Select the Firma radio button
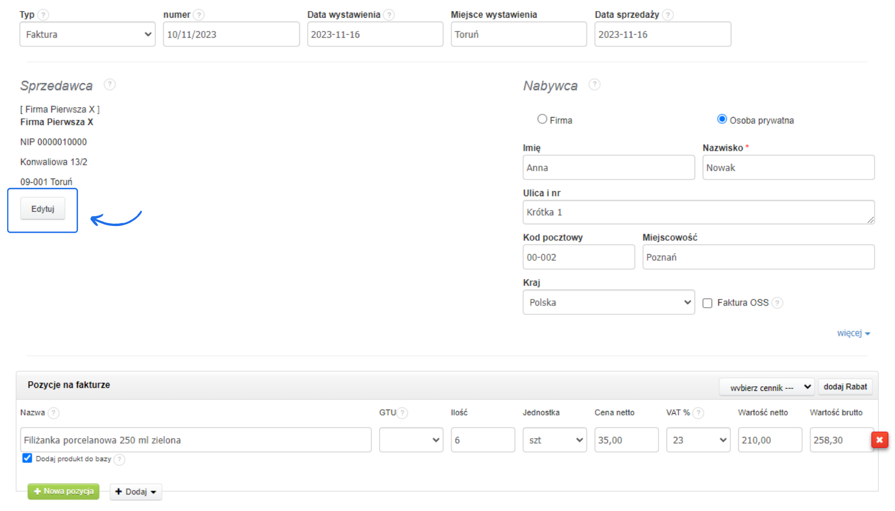Screen dimensions: 895x511 tap(543, 119)
